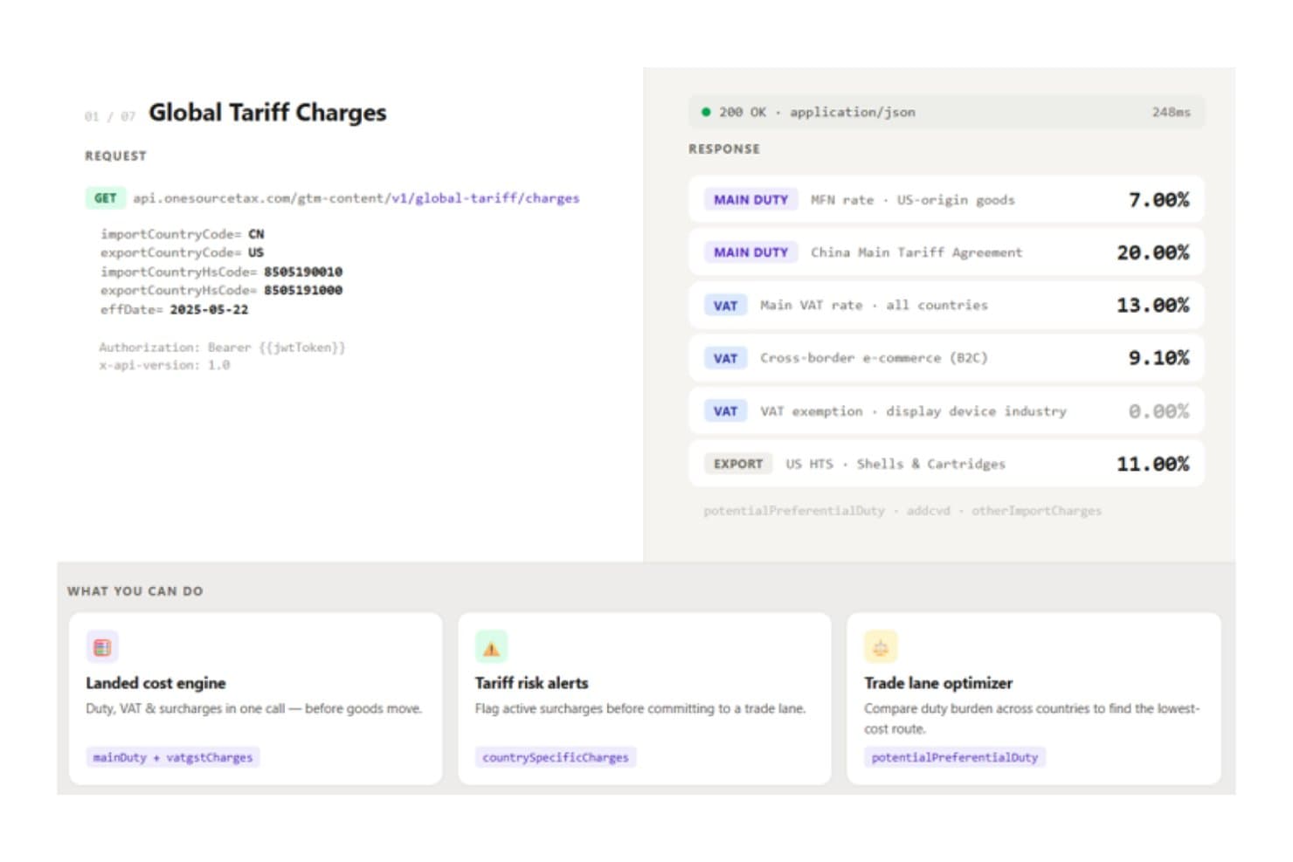1293x862 pixels.
Task: Click the effDate 2025-05-22 parameter
Action: tap(175, 309)
